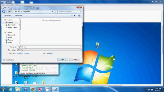Edit the Date taken value
164x92 pixels.
[x=23, y=53]
